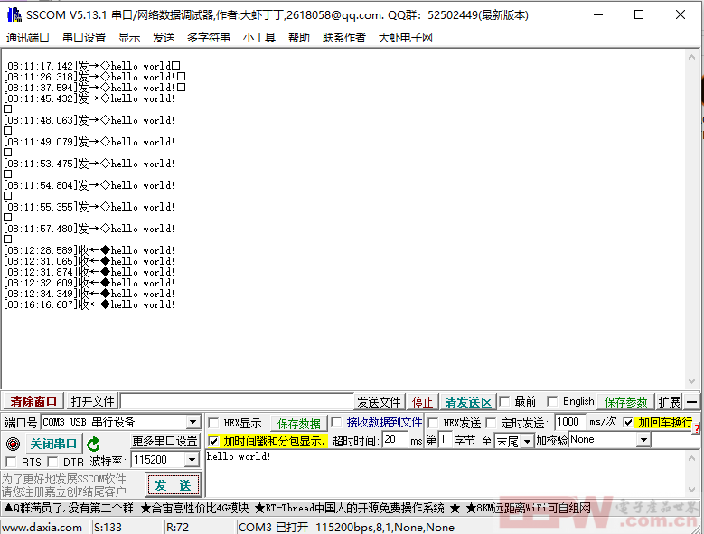Click the S:133 sent counter in status bar
Image resolution: width=704 pixels, height=534 pixels.
point(108,528)
